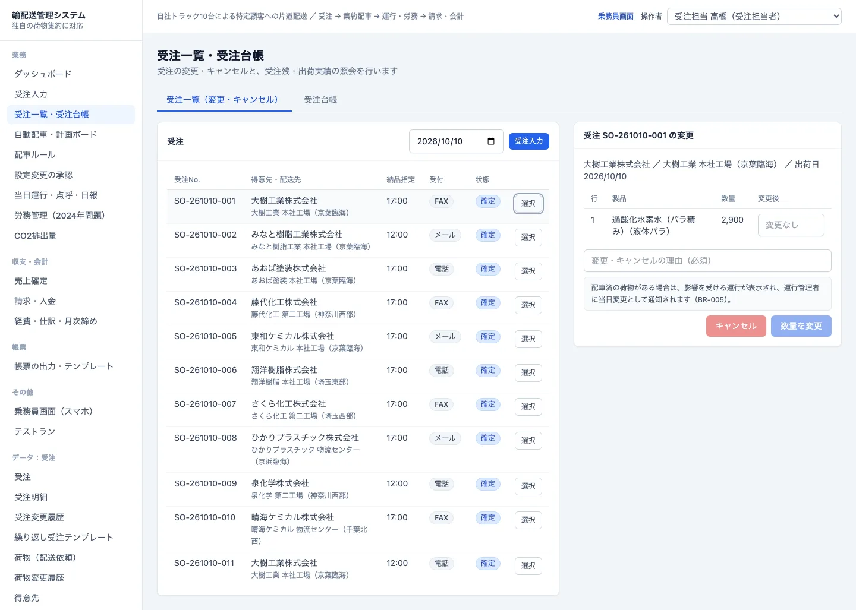Click the 数量を変更 button

[x=801, y=326]
